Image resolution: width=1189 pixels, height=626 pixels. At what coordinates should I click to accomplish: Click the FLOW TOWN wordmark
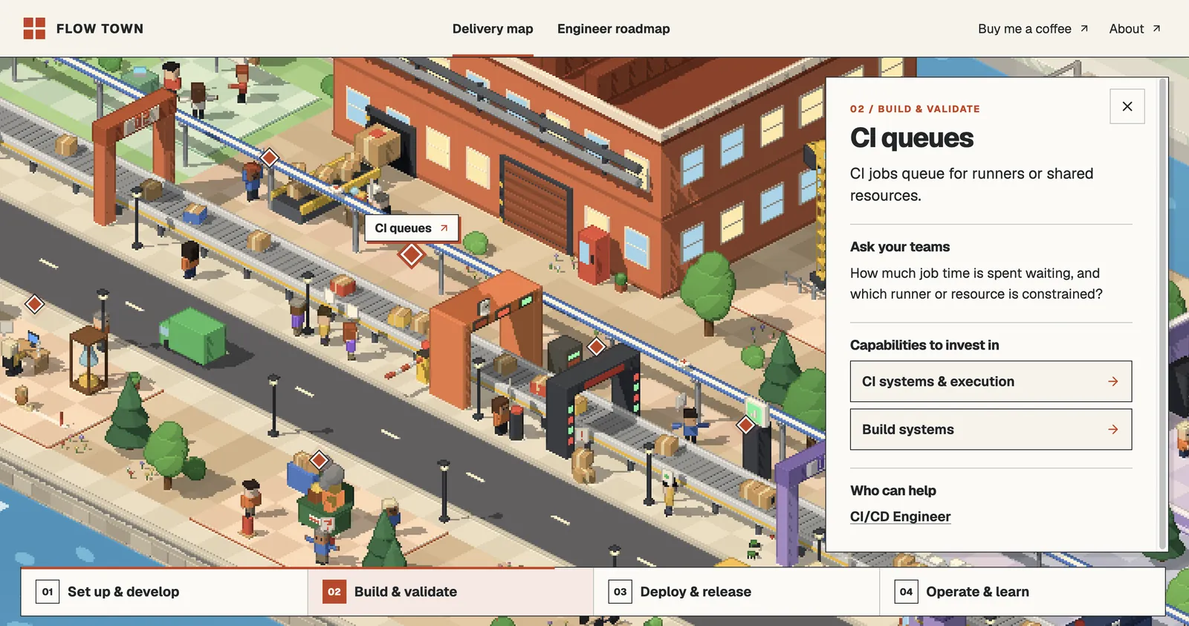(100, 28)
